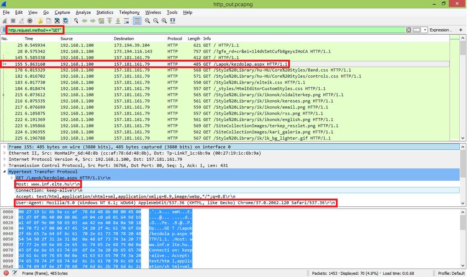The width and height of the screenshot is (467, 277).
Task: Apply the display filter arrow button
Action: click(x=417, y=30)
